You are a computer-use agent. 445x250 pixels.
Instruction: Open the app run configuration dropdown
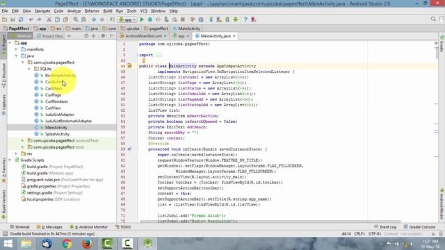pos(128,19)
